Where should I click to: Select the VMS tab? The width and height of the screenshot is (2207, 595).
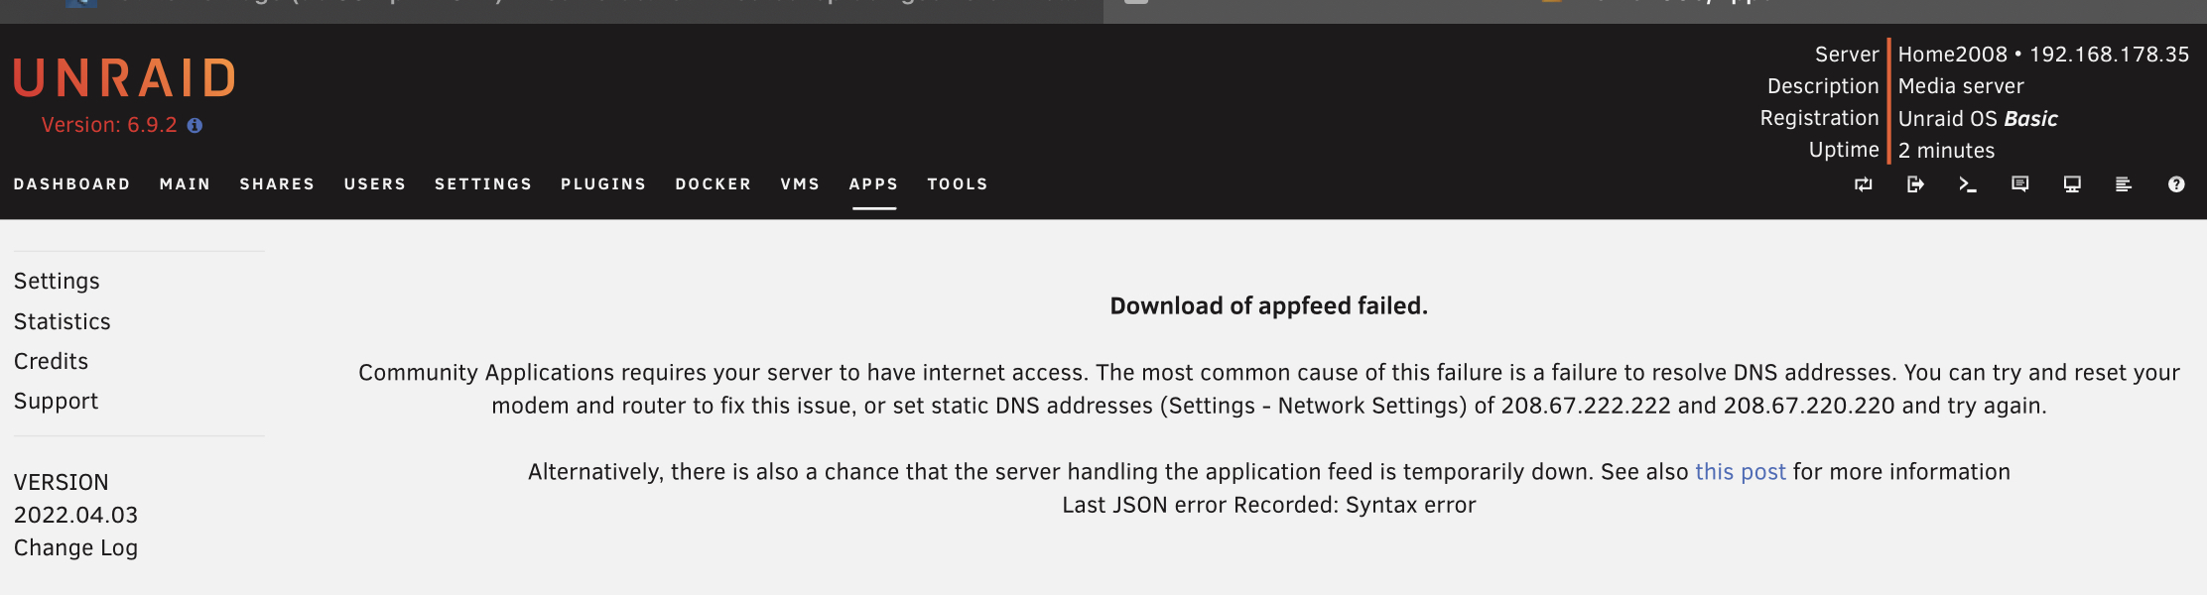click(800, 184)
